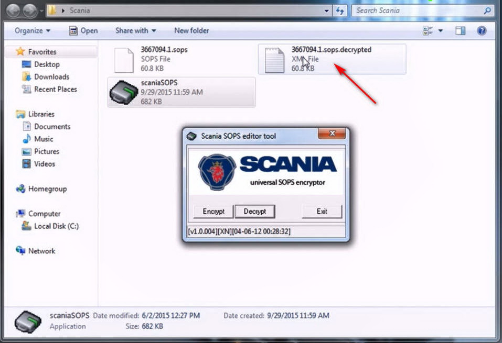Click the Network icon
This screenshot has width=502, height=343.
click(20, 251)
